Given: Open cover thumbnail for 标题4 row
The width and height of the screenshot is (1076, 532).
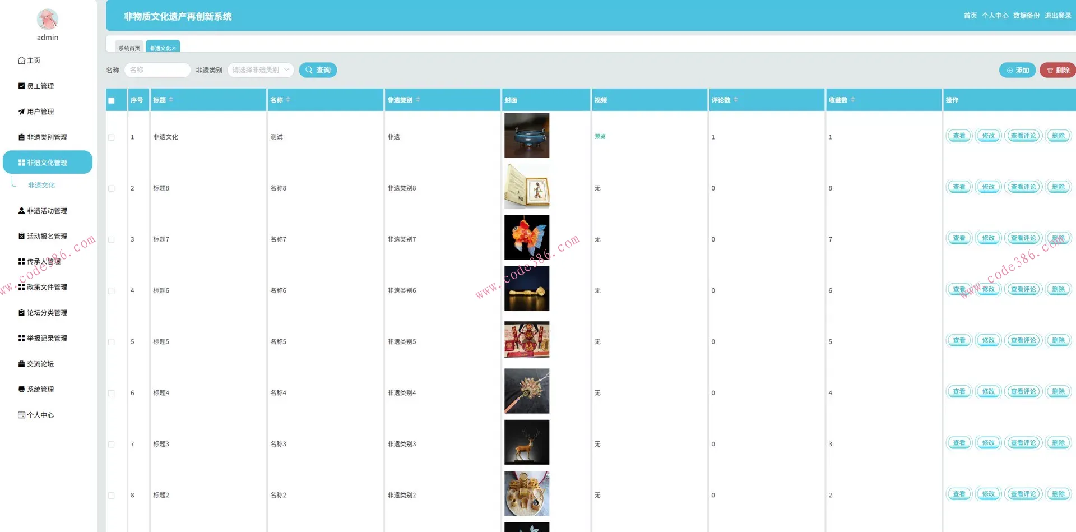Looking at the screenshot, I should pyautogui.click(x=527, y=391).
